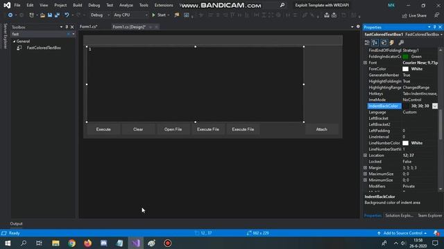Screen dimensions: 444x249
Task: Open the Any CPU platform dropdown
Action: tap(130, 15)
